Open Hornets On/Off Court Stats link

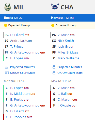click(x=70, y=73)
